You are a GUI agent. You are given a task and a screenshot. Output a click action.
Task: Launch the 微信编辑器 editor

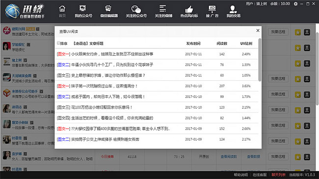tap(109, 11)
